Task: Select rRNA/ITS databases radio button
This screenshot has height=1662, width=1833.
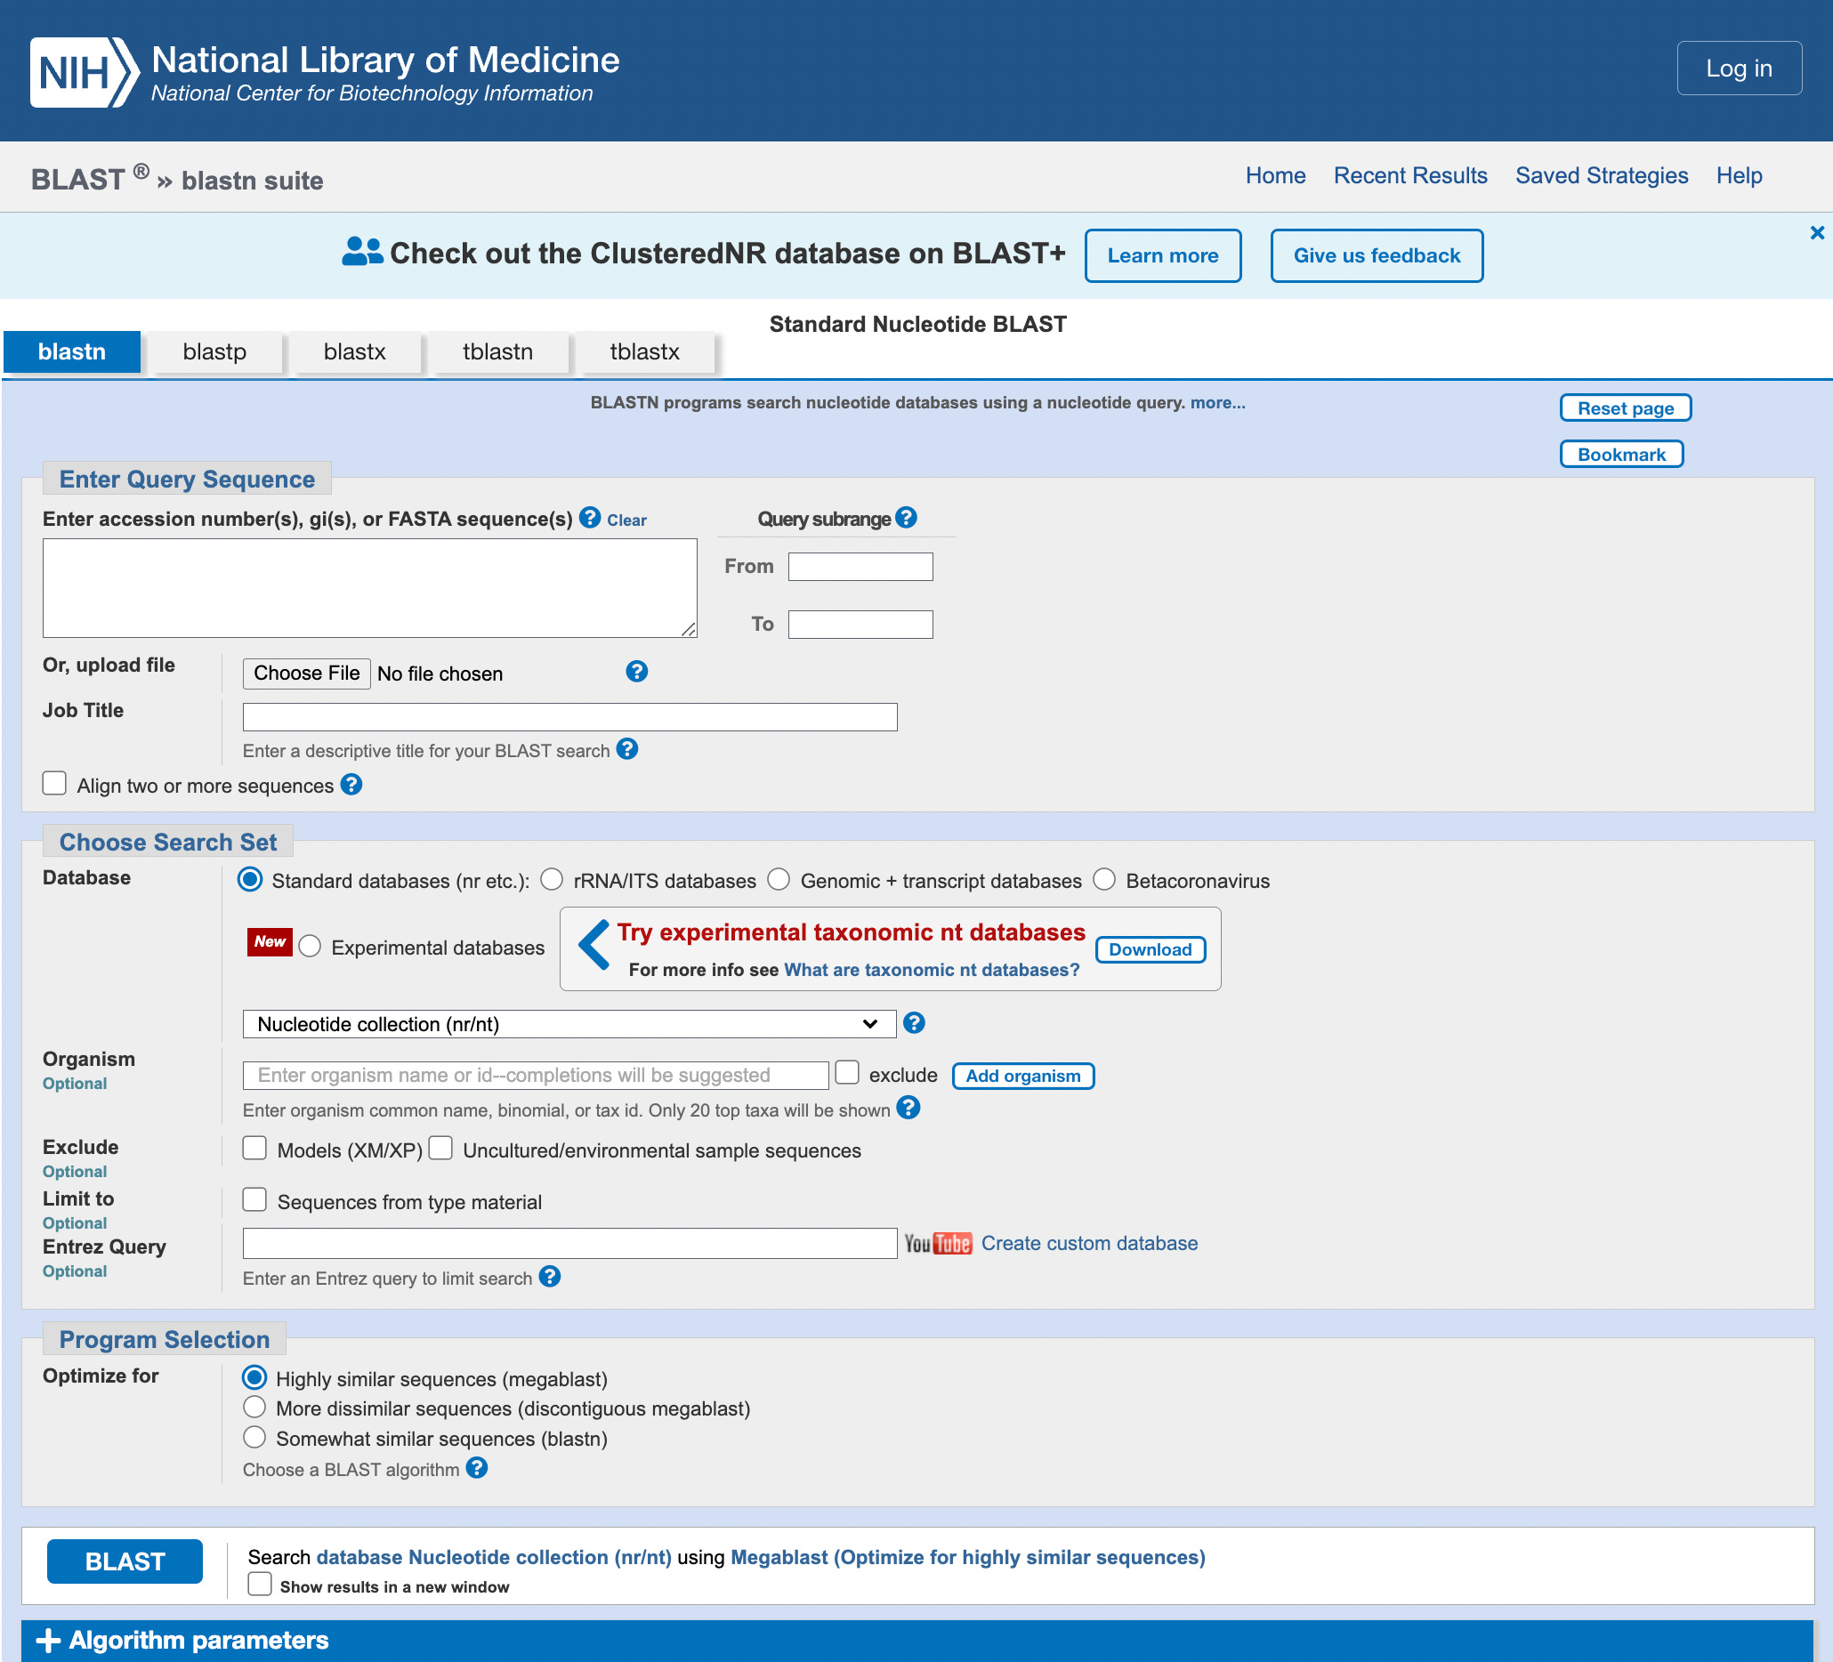Action: pos(551,879)
